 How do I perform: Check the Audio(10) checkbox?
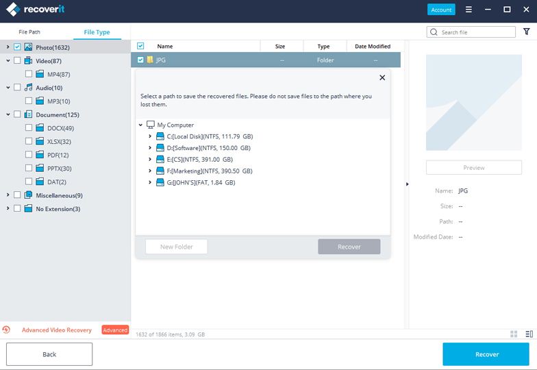tap(17, 87)
